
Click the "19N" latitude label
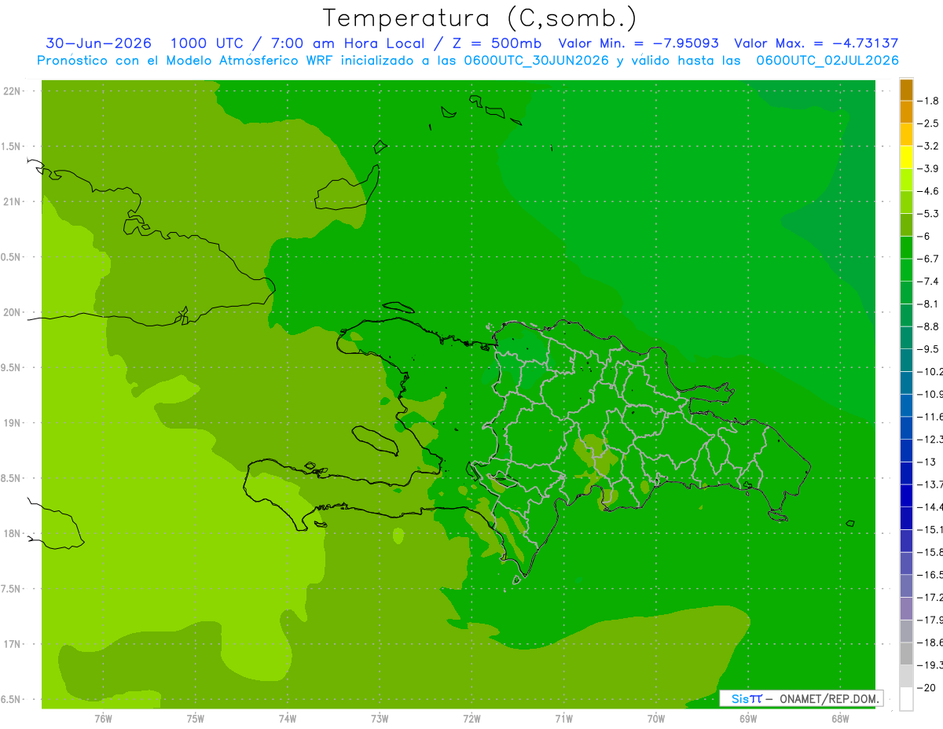tap(13, 423)
